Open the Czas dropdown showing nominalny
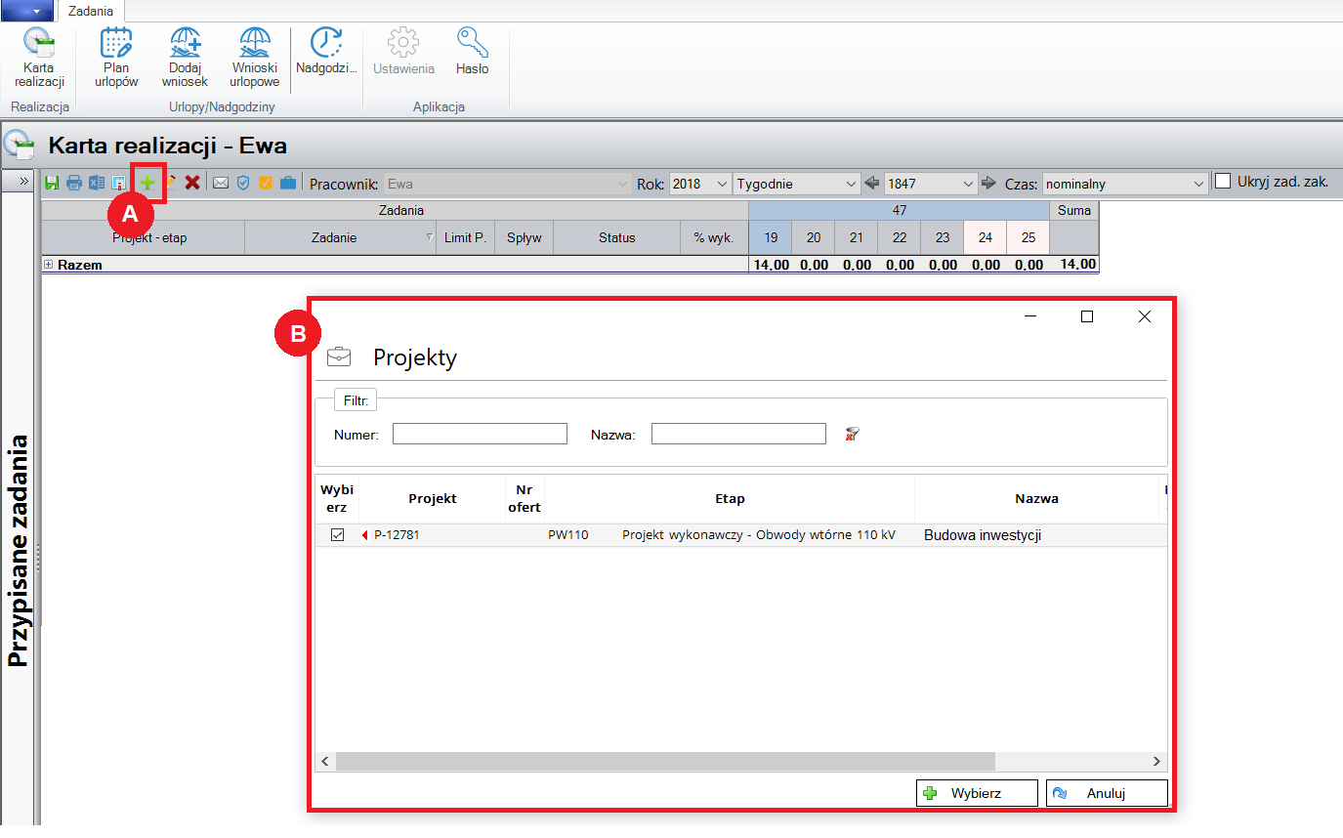 click(x=1125, y=184)
